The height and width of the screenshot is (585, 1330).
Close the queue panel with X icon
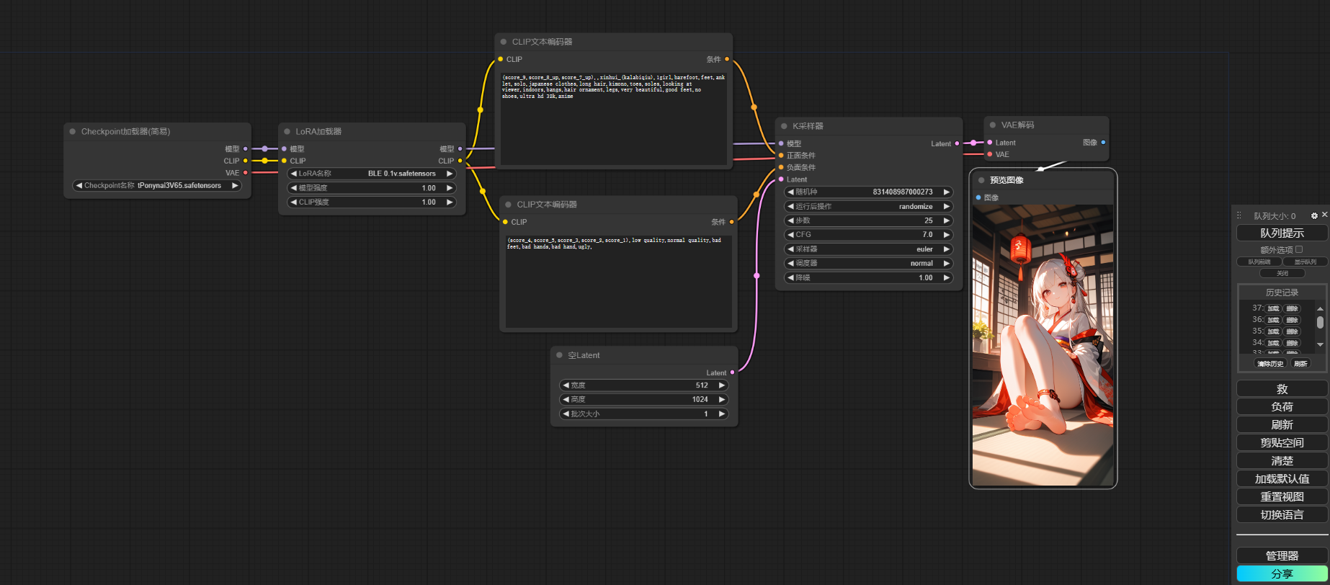point(1324,215)
